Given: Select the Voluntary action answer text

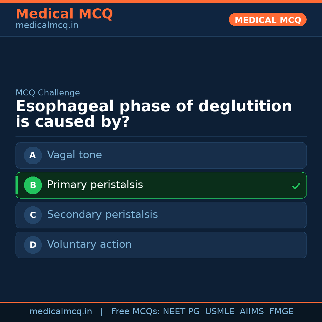Looking at the screenshot, I should (x=89, y=244).
